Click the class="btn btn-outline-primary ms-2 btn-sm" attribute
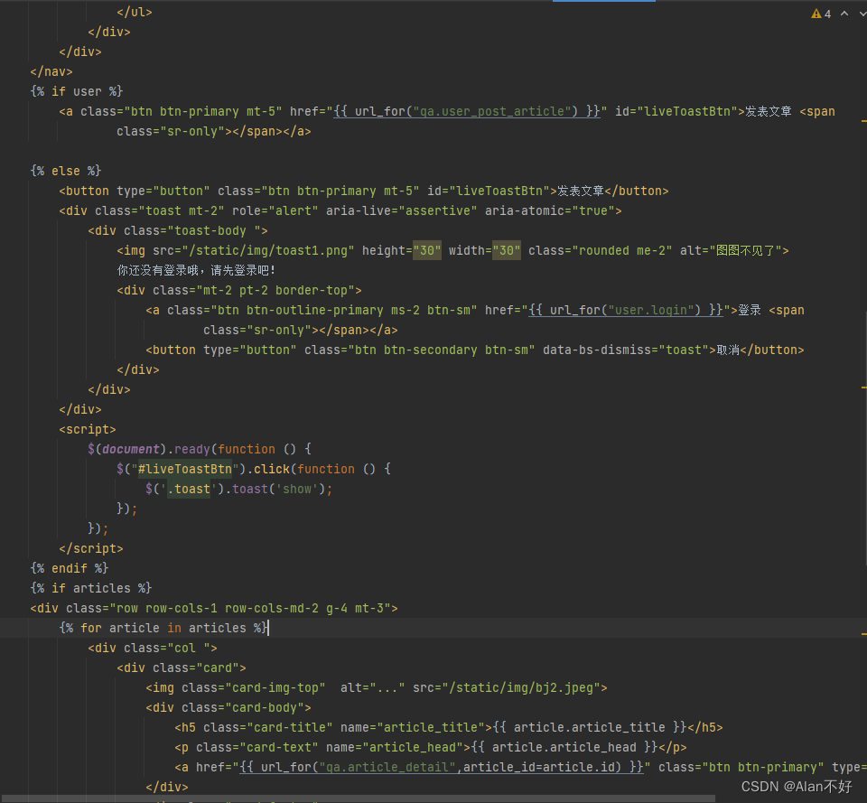 coord(322,310)
